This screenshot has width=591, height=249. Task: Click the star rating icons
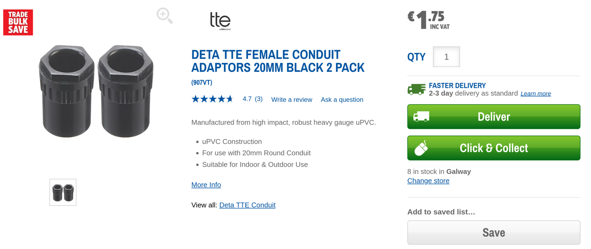coord(212,99)
